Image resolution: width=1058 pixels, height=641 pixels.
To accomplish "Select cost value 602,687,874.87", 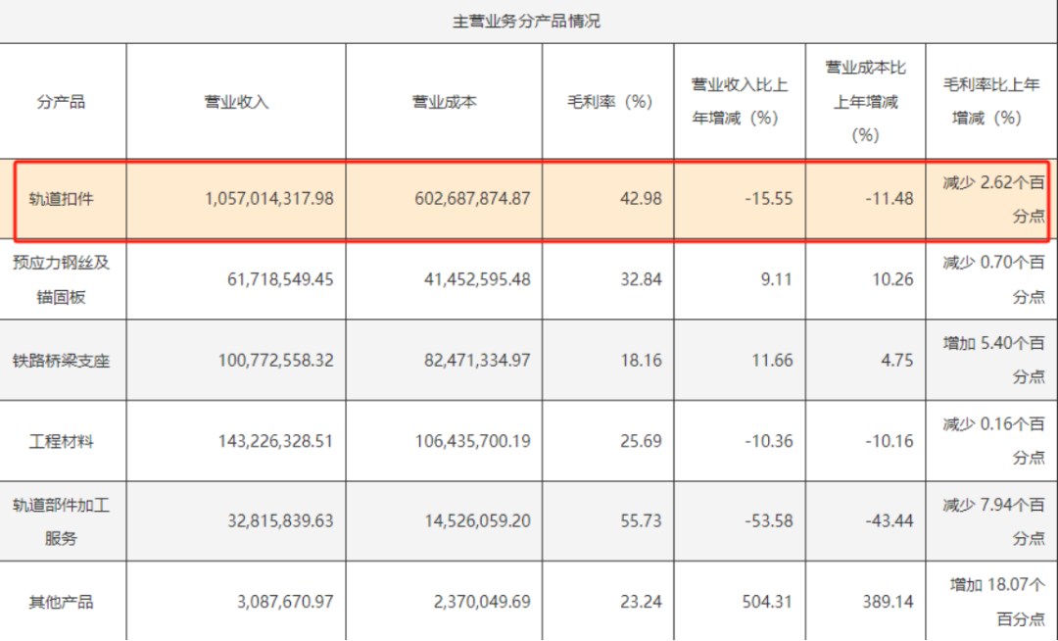I will pos(466,198).
